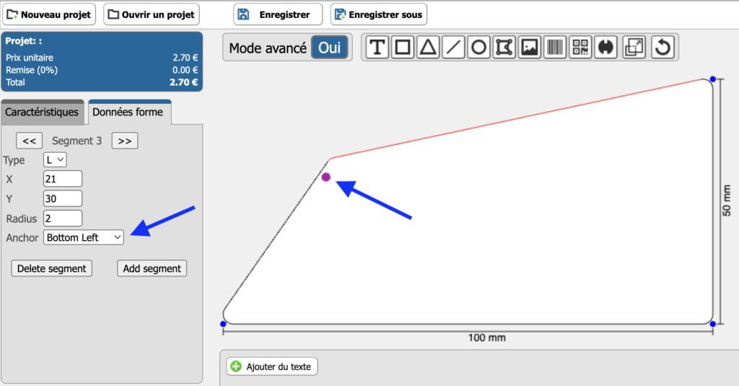739x386 pixels.
Task: Focus the X coordinate field
Action: [63, 179]
